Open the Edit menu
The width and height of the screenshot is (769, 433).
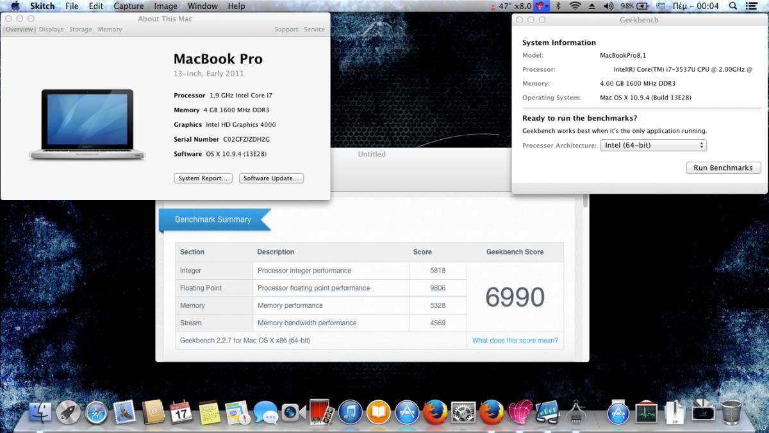[x=96, y=6]
